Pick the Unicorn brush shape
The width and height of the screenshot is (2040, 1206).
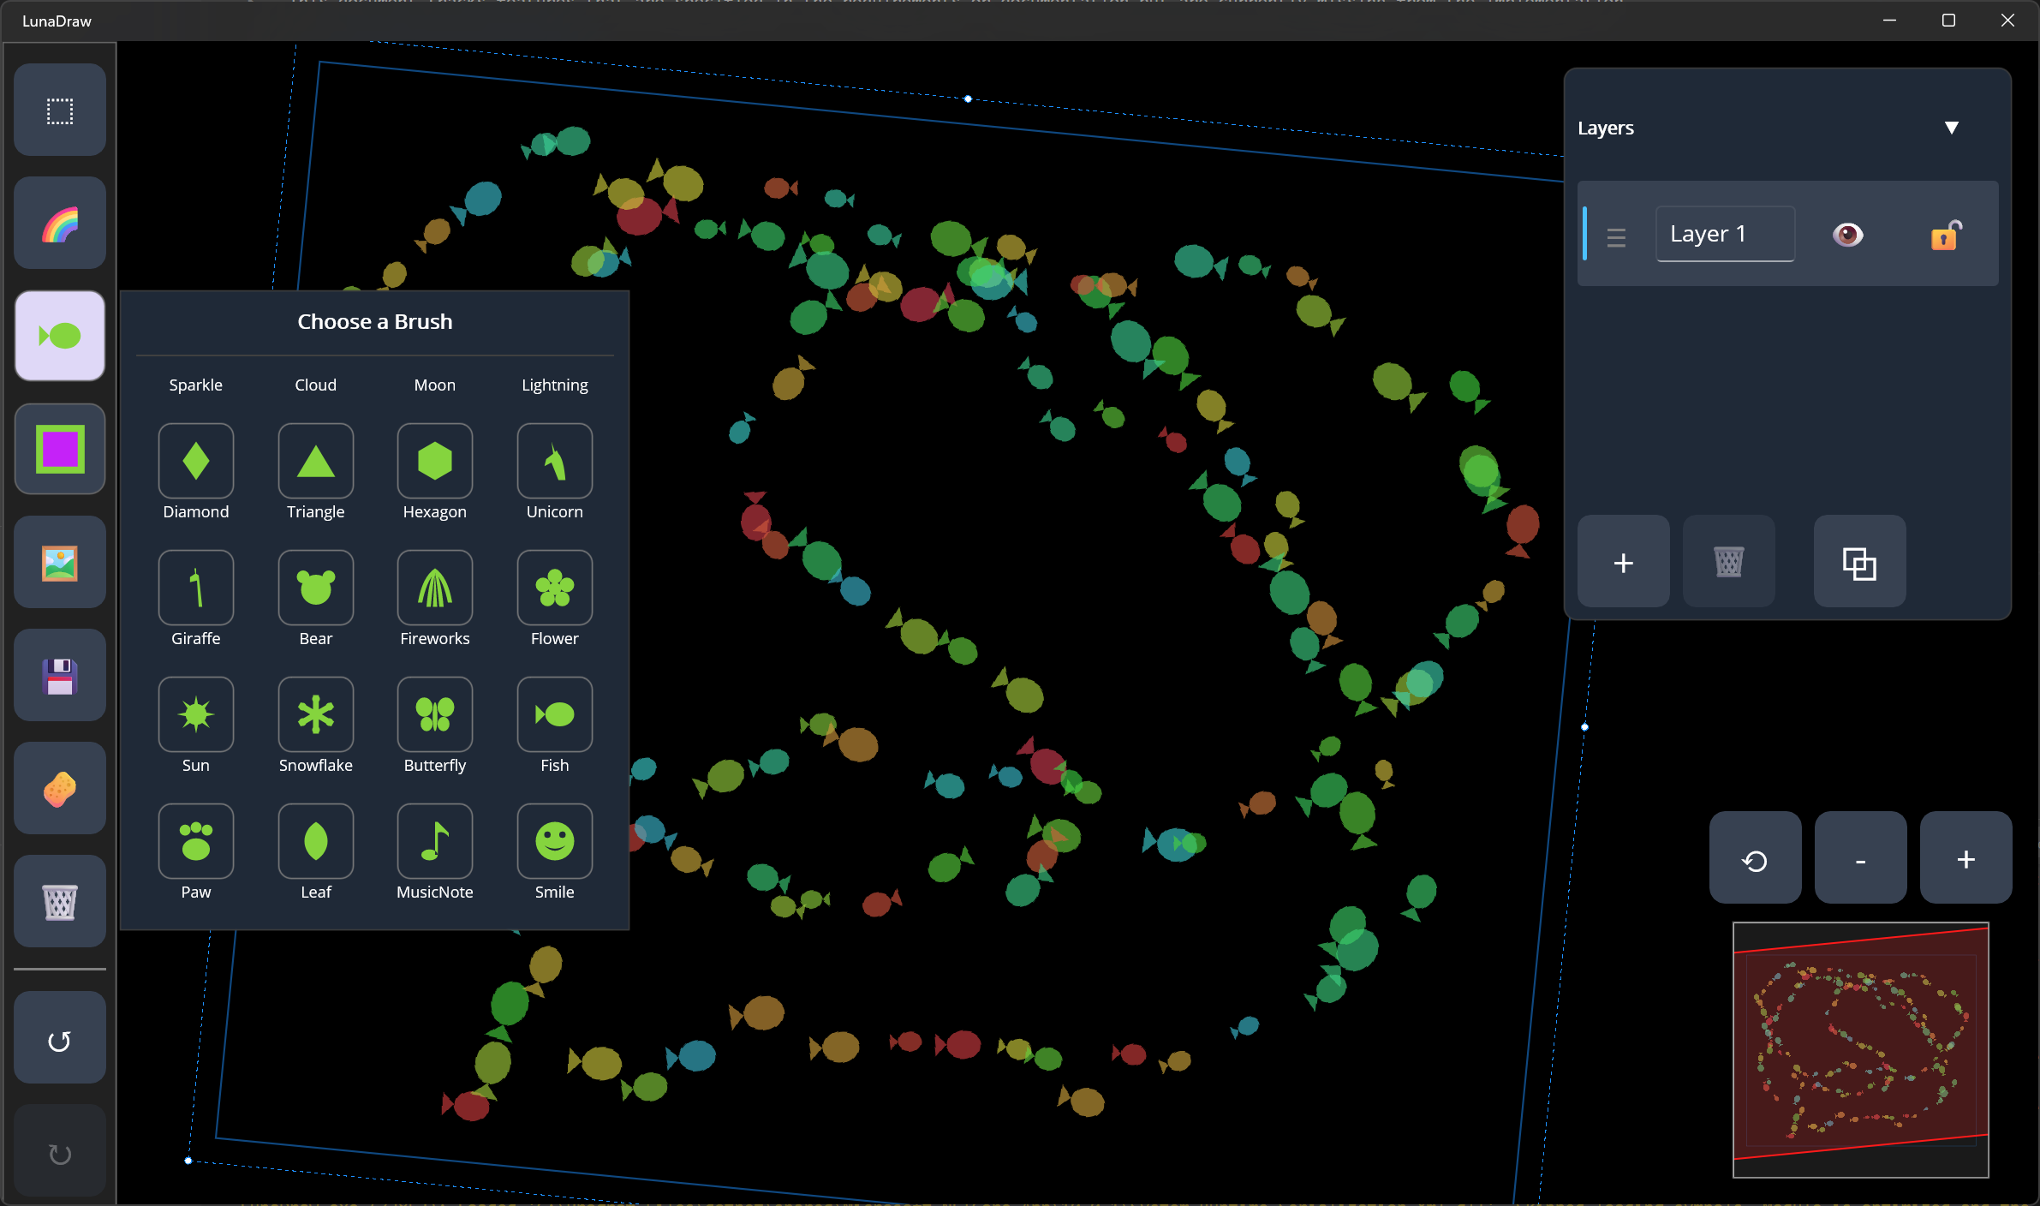tap(554, 462)
